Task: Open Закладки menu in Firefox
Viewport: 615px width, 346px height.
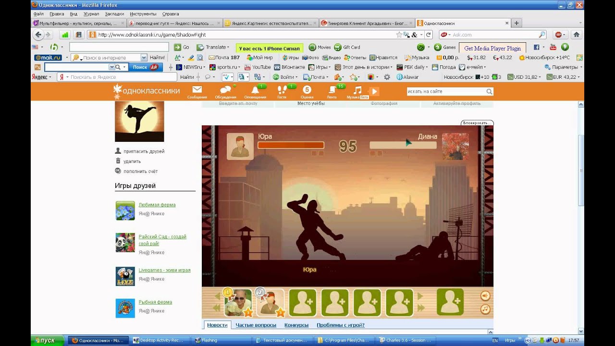Action: tap(114, 14)
